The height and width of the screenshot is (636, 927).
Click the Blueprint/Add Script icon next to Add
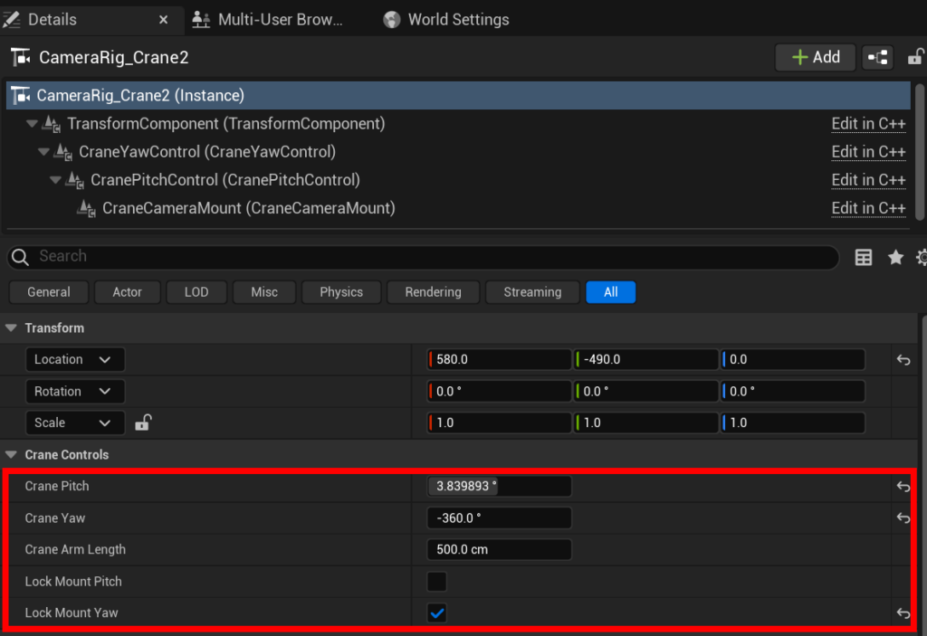[877, 57]
